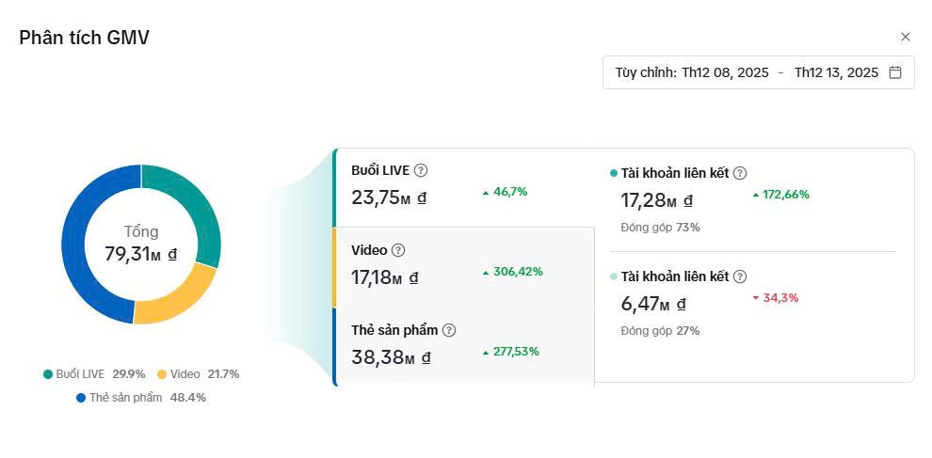Click the calendar icon in date picker

tap(895, 72)
